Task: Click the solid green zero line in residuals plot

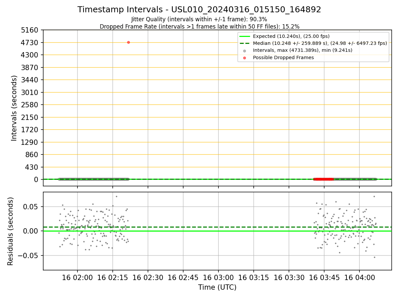Action: pos(217,231)
